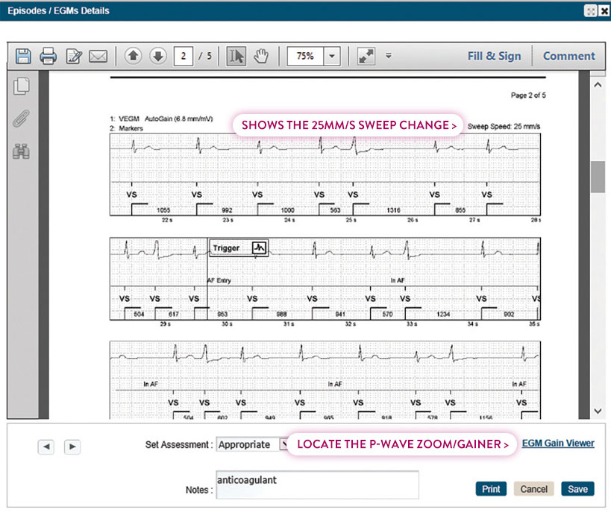The image size is (611, 527).
Task: Click the fit-to-window icon
Action: [365, 56]
